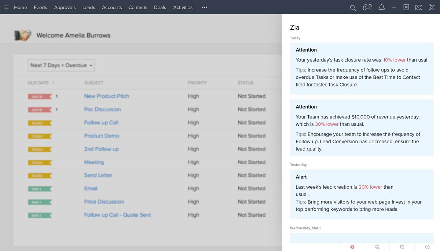Switch to the Leads module

(88, 7)
